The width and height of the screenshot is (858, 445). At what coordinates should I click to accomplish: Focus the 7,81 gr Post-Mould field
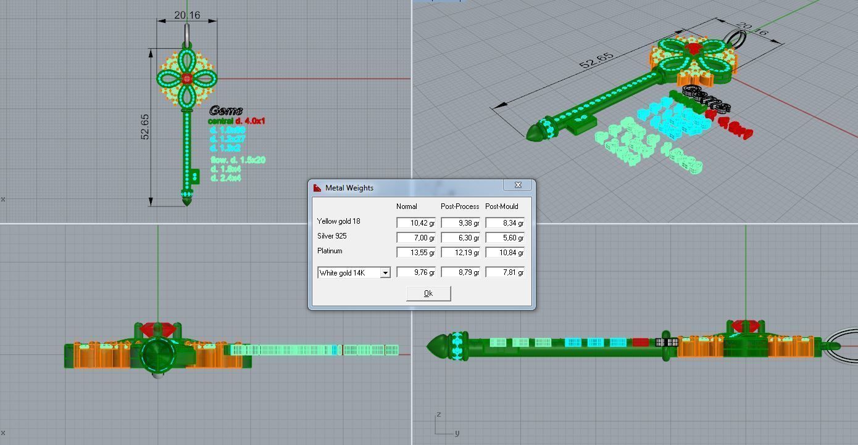point(505,272)
